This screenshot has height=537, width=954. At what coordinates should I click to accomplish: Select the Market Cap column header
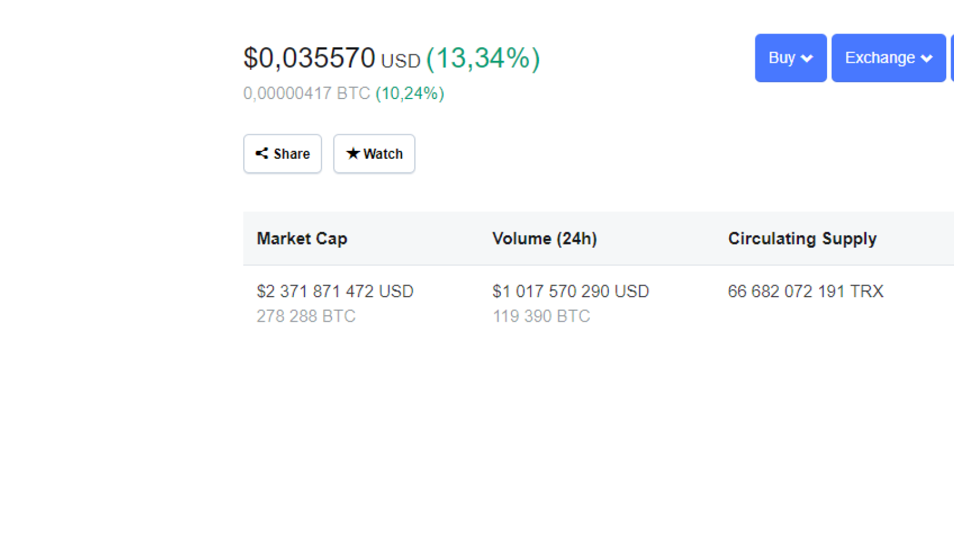pyautogui.click(x=302, y=239)
